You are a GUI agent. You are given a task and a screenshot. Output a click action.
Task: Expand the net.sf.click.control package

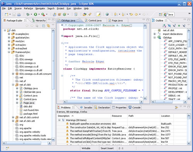[13, 117]
